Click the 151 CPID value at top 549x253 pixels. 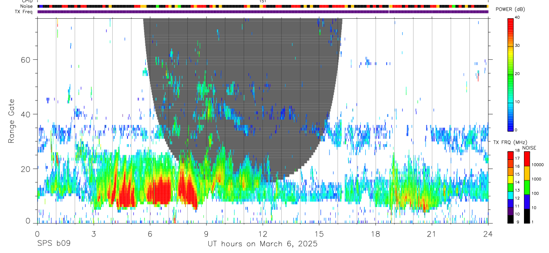point(263,1)
